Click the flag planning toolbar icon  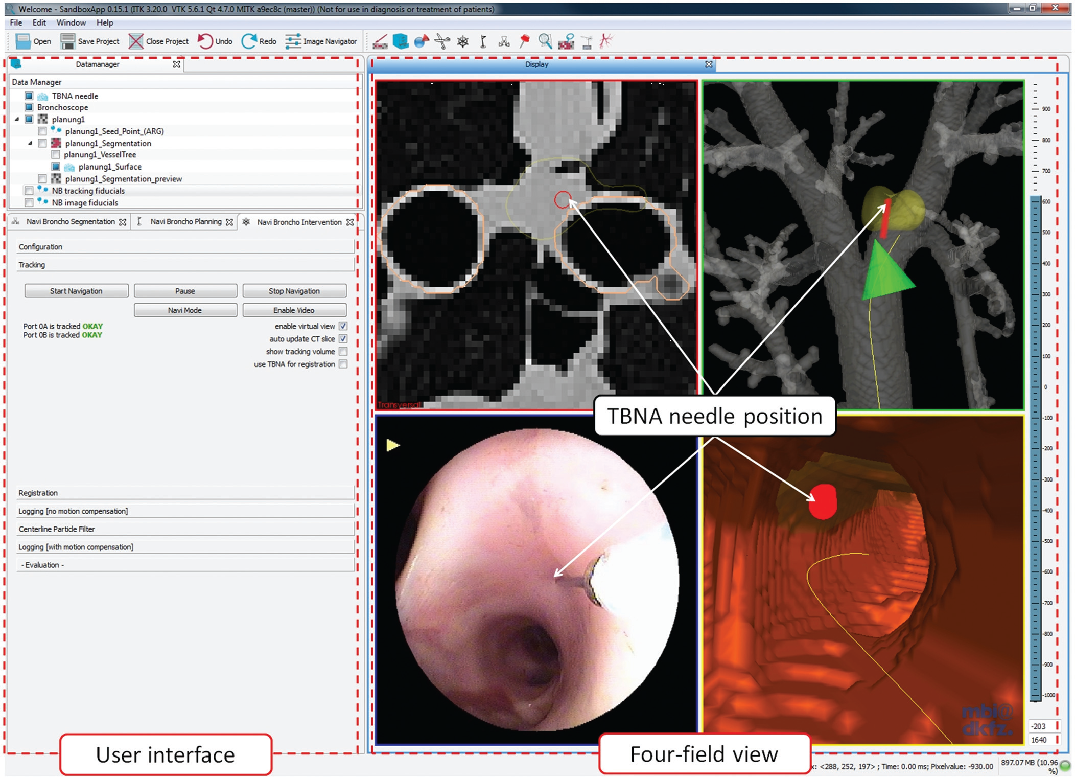point(483,41)
